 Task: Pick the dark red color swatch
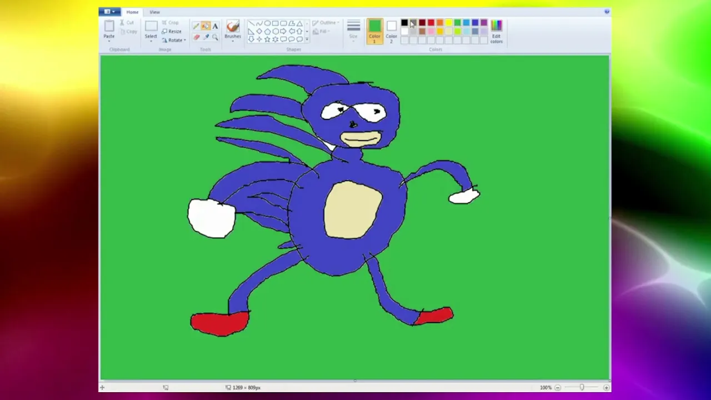(422, 23)
